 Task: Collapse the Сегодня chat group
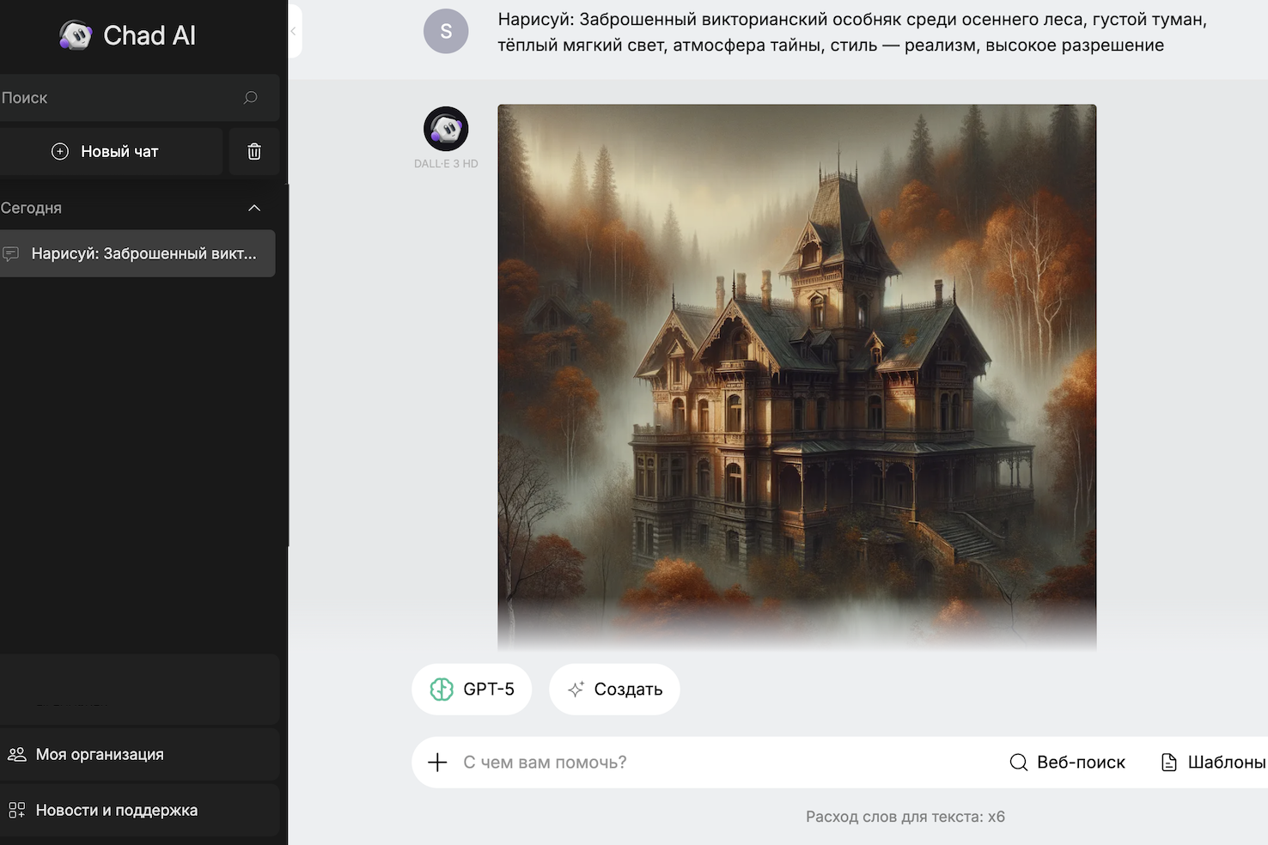point(254,209)
